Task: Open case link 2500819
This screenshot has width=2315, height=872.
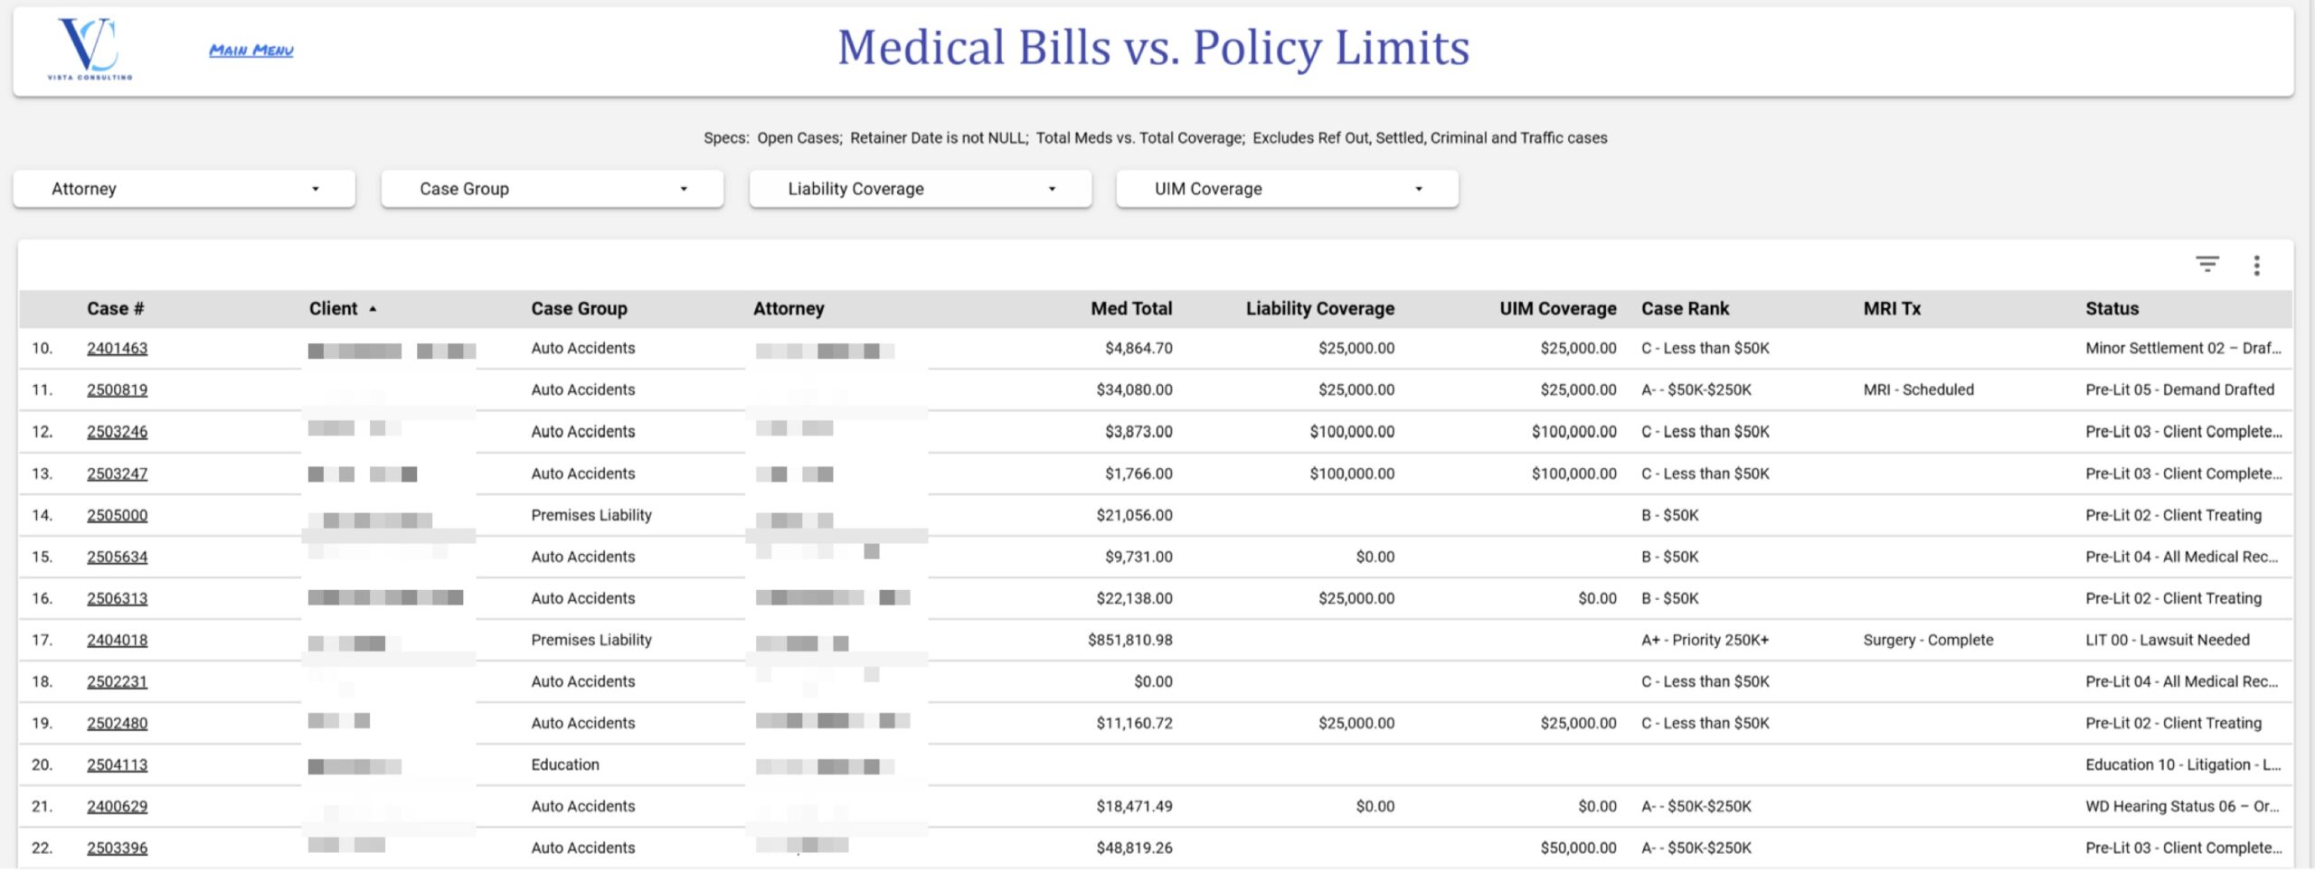Action: 117,390
